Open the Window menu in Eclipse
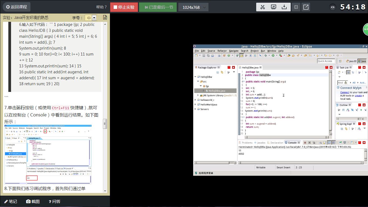Image resolution: width=368 pixels, height=207 pixels. pyautogui.click(x=272, y=51)
